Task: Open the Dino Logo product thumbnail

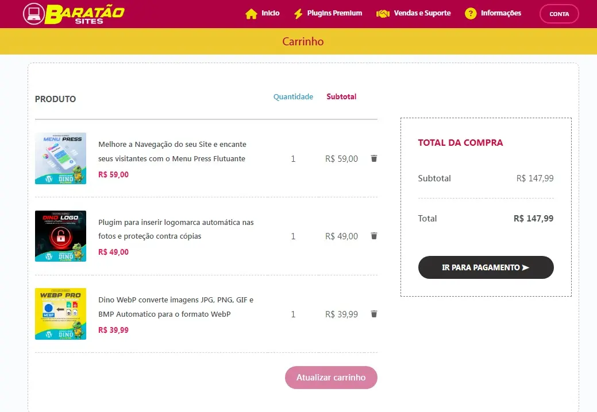Action: (60, 236)
